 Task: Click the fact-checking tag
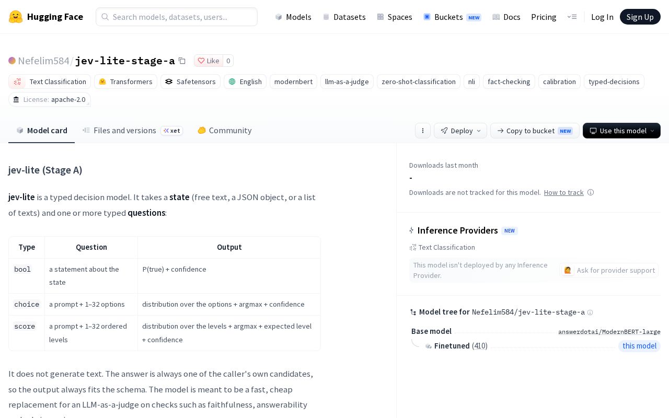pyautogui.click(x=509, y=82)
